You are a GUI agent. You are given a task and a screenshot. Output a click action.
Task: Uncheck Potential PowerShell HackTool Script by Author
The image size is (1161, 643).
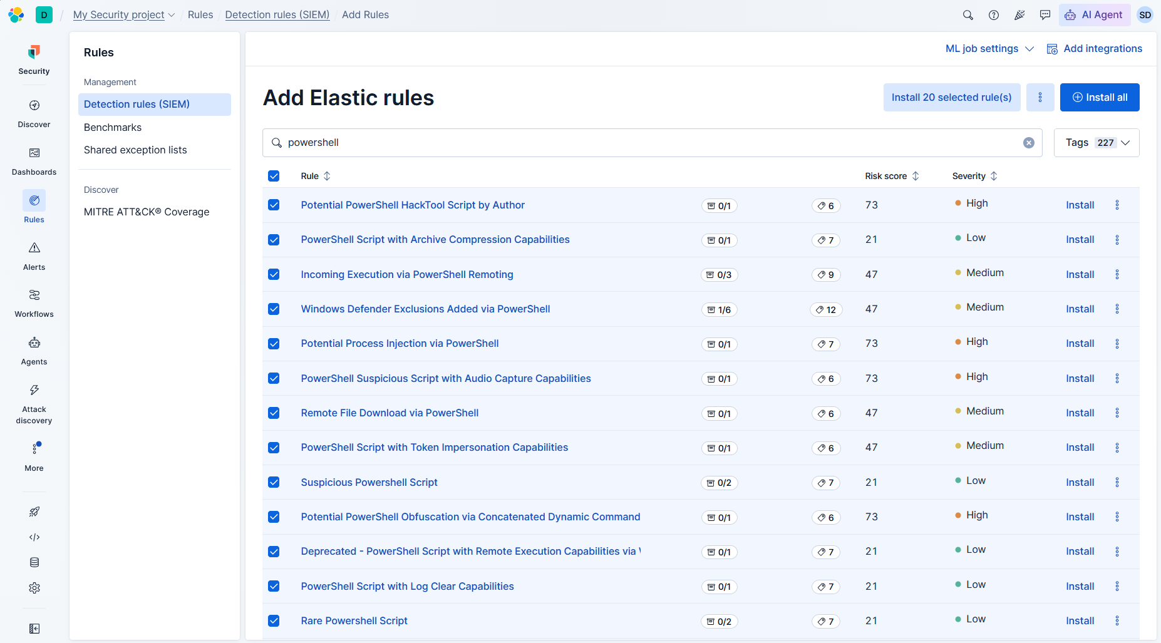(x=274, y=205)
